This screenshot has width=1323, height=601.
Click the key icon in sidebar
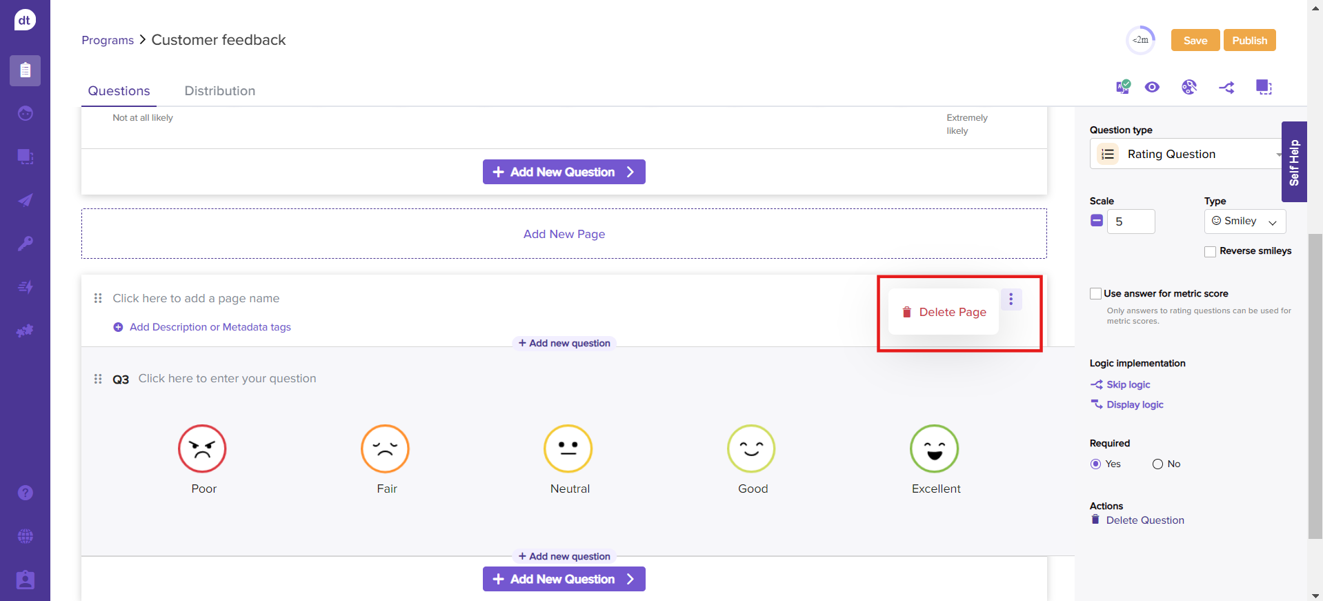coord(26,244)
